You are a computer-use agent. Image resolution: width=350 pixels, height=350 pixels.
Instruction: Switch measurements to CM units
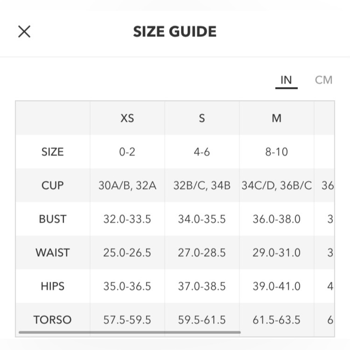[323, 80]
